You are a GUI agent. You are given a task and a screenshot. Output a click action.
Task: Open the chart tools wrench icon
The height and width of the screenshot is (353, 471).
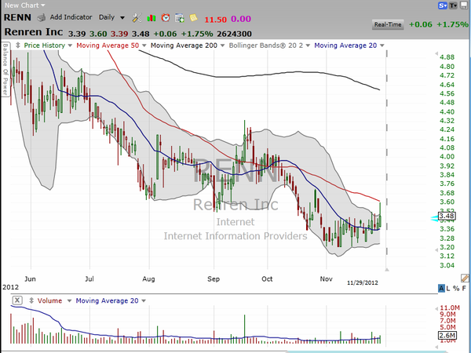tap(137, 18)
